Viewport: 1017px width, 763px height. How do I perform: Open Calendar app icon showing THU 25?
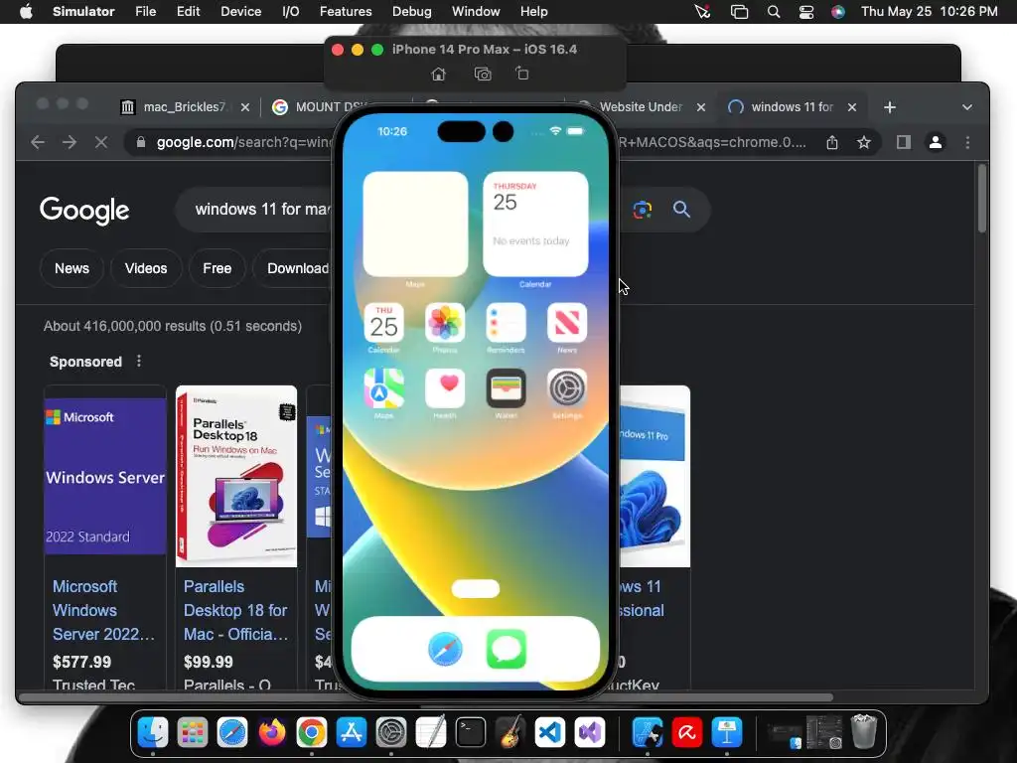click(x=384, y=323)
